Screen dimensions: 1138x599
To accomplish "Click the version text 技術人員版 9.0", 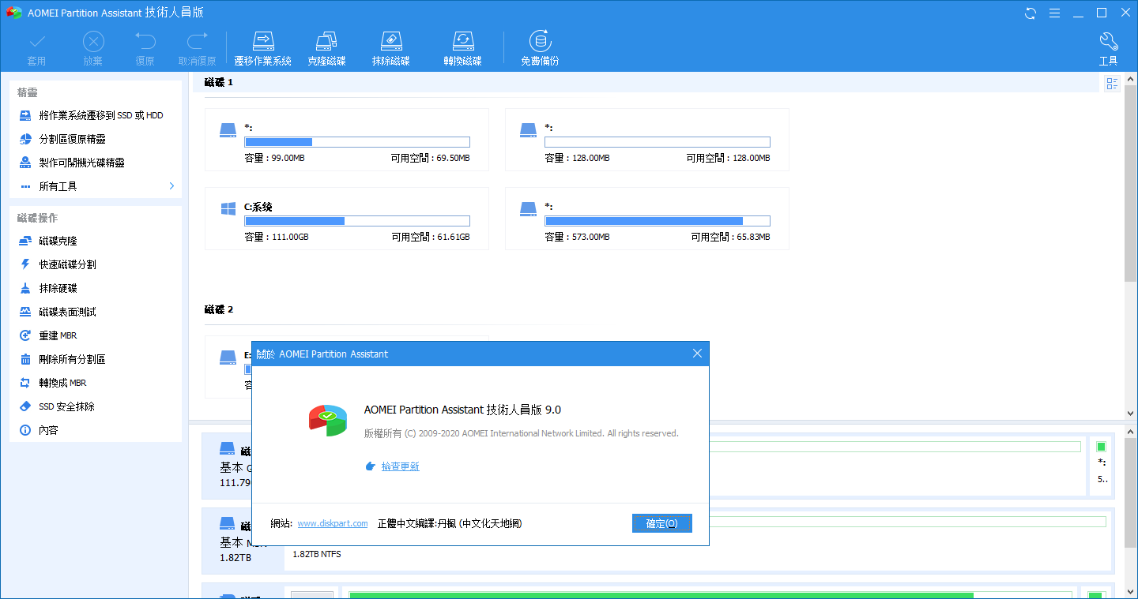I will tap(524, 410).
